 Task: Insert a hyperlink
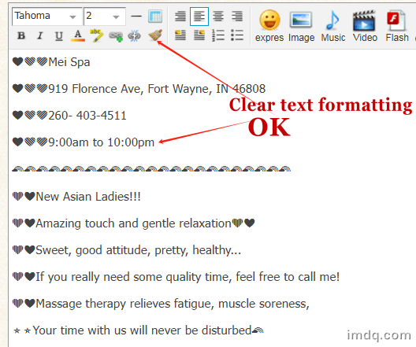point(116,36)
